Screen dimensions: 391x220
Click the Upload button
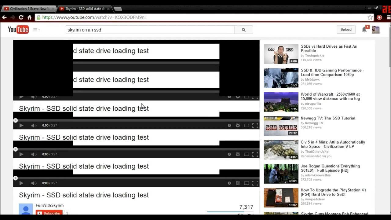point(346,30)
